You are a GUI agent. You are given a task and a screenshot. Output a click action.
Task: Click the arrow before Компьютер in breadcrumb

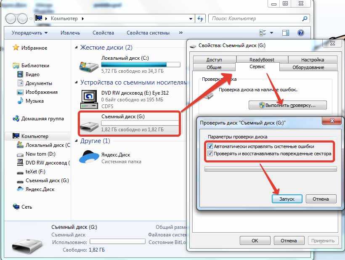tap(46, 19)
